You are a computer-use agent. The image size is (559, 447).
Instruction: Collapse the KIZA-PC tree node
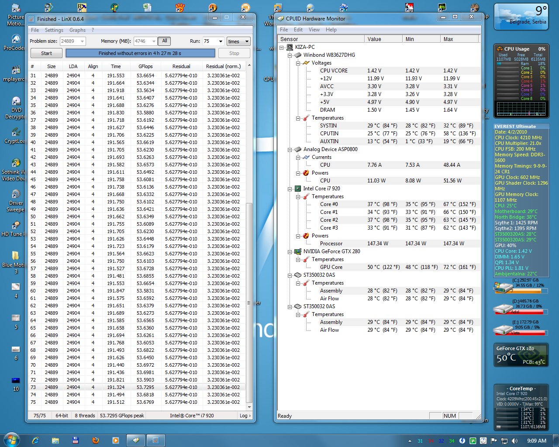[x=282, y=47]
